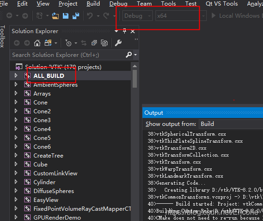Select the Cone6 project

click(42, 147)
